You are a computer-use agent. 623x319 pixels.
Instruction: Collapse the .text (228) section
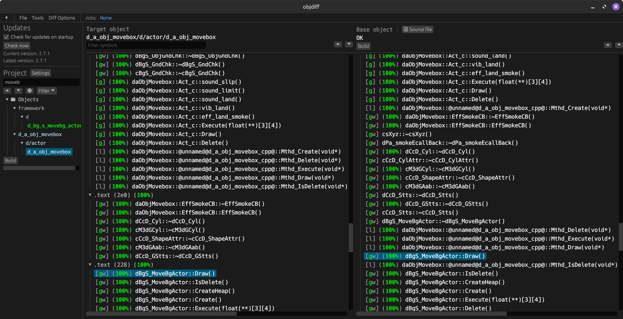click(x=90, y=265)
